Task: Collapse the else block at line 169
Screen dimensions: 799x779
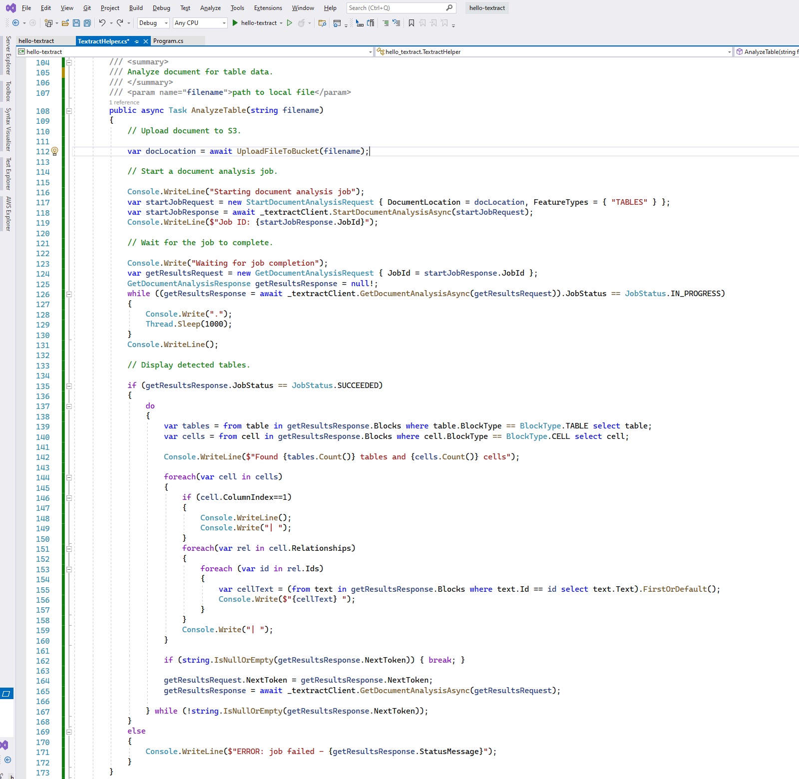Action: (69, 732)
